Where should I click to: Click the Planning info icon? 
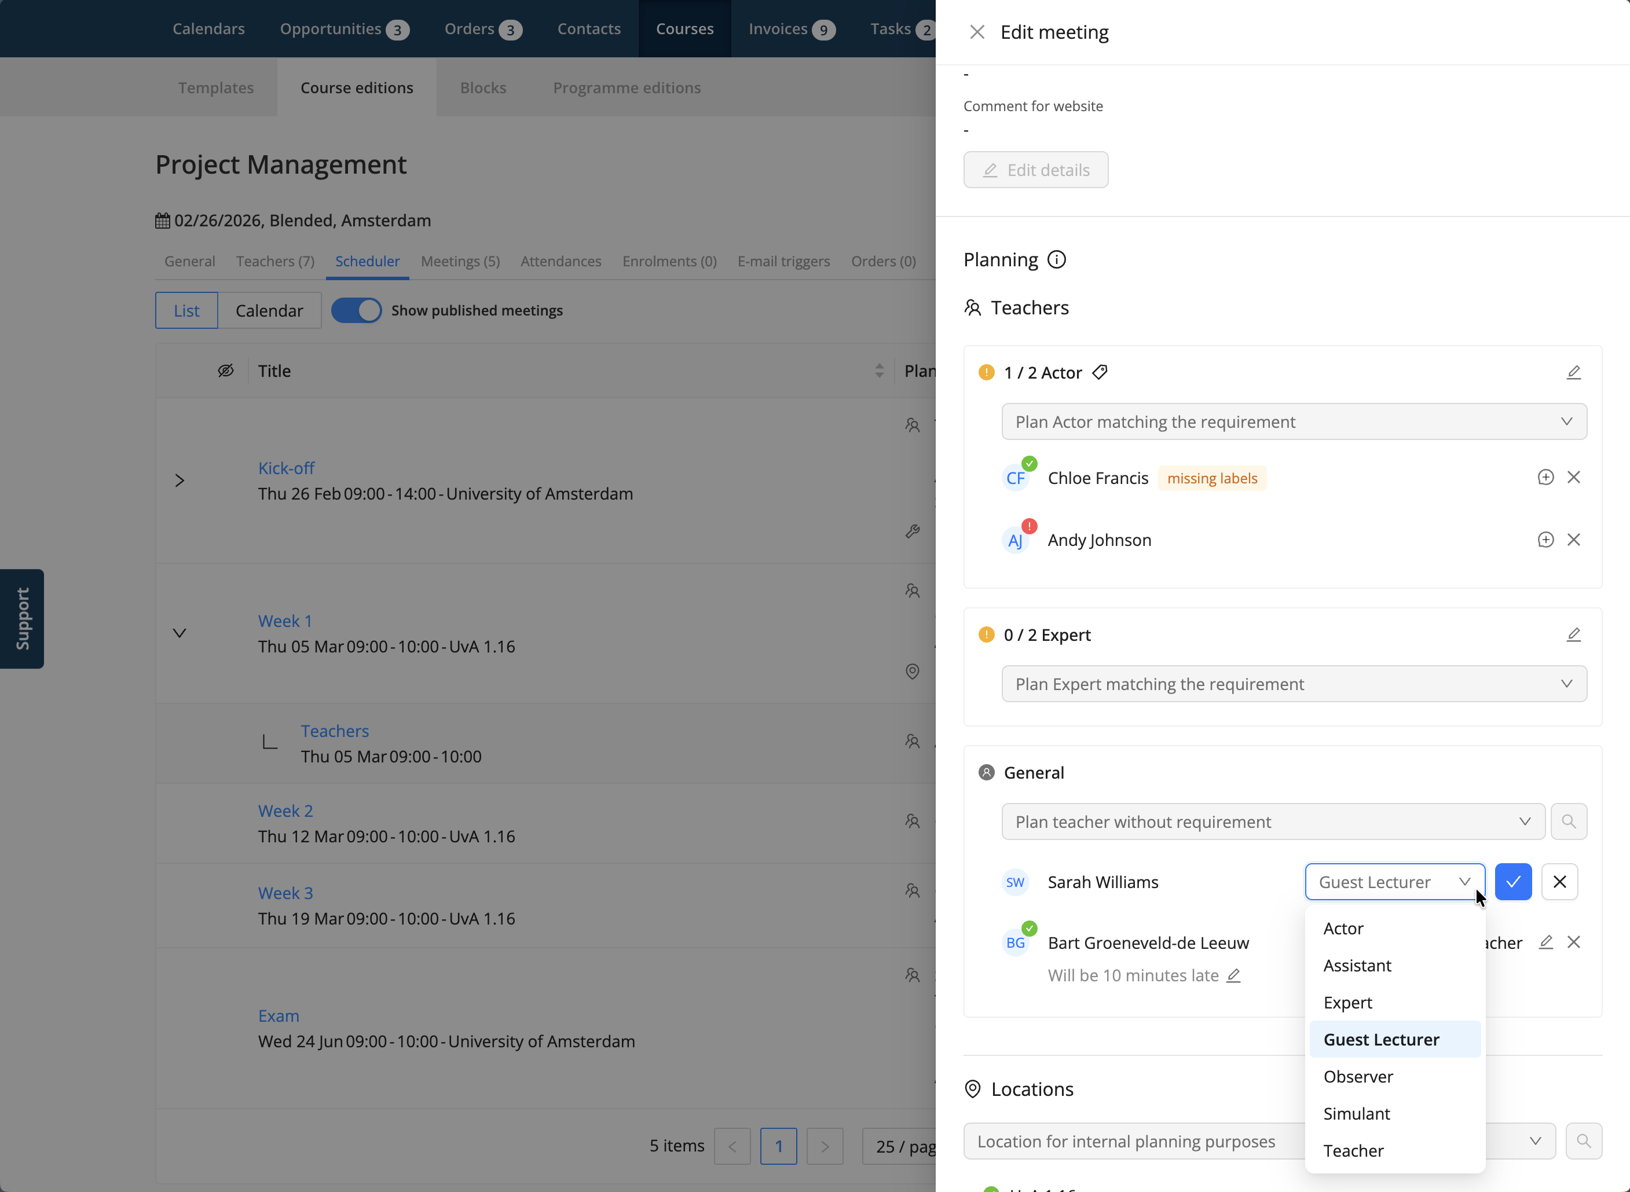1056,260
